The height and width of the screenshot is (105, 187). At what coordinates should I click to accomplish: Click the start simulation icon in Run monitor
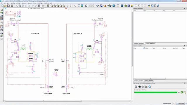pyautogui.click(x=139, y=87)
